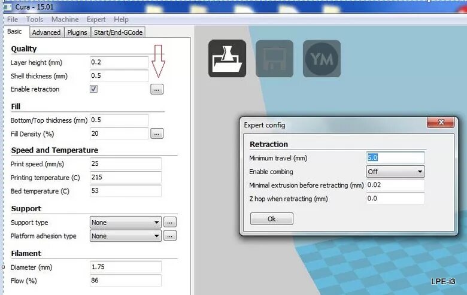
Task: Click the grayed Save toolpath icon
Action: click(274, 59)
